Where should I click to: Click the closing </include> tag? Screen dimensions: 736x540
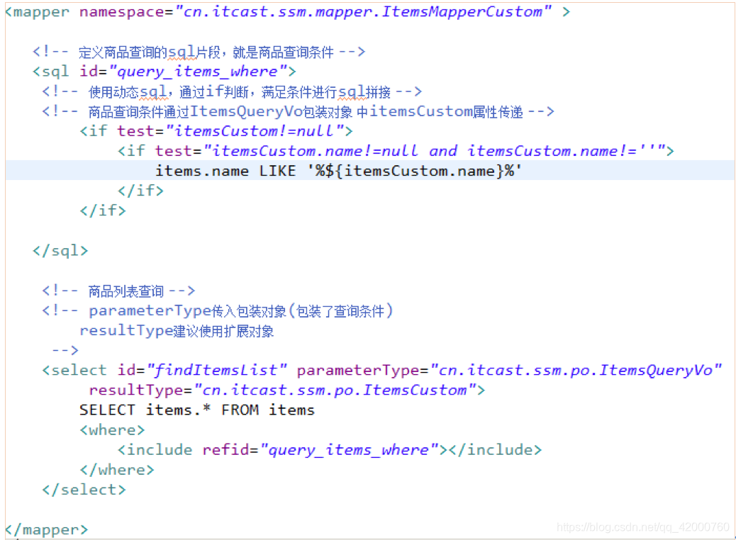tap(495, 450)
